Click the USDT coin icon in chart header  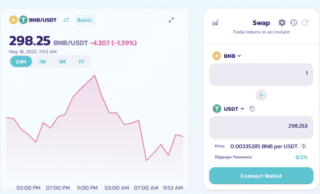(x=23, y=20)
